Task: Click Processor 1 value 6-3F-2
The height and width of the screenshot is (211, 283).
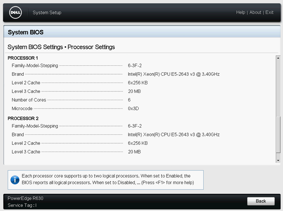Action: click(x=135, y=66)
